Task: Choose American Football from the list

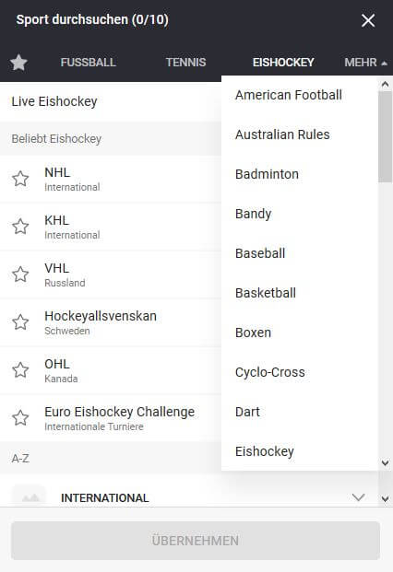Action: click(289, 95)
